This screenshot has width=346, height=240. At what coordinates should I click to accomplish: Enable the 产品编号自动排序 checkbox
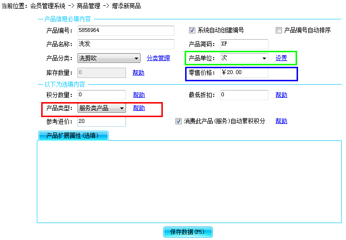click(279, 30)
